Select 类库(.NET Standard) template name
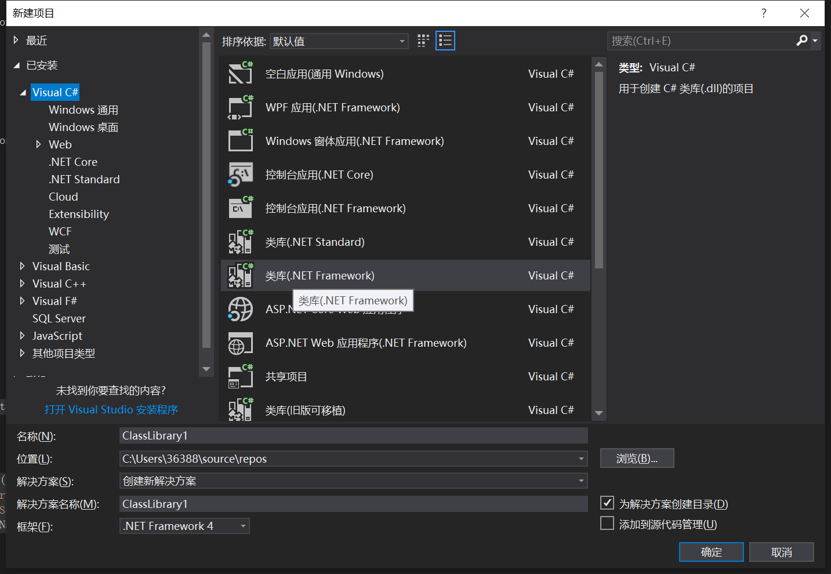831x574 pixels. (x=315, y=242)
